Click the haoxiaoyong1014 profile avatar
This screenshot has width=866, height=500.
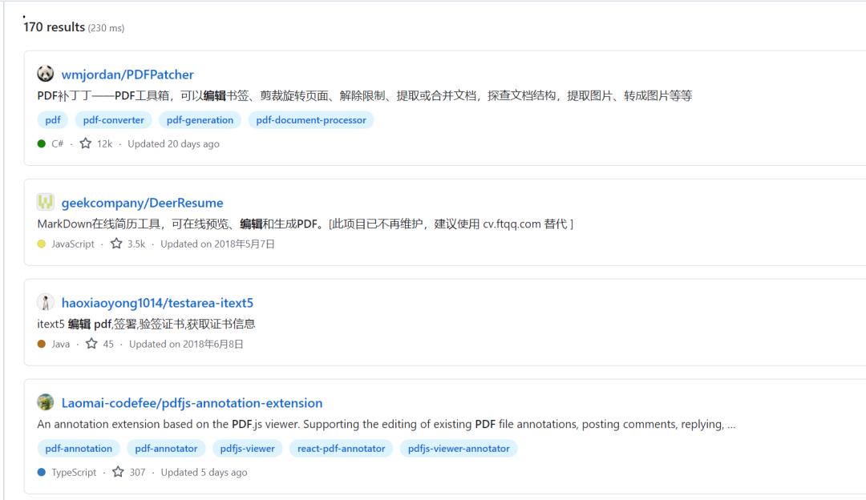point(47,303)
